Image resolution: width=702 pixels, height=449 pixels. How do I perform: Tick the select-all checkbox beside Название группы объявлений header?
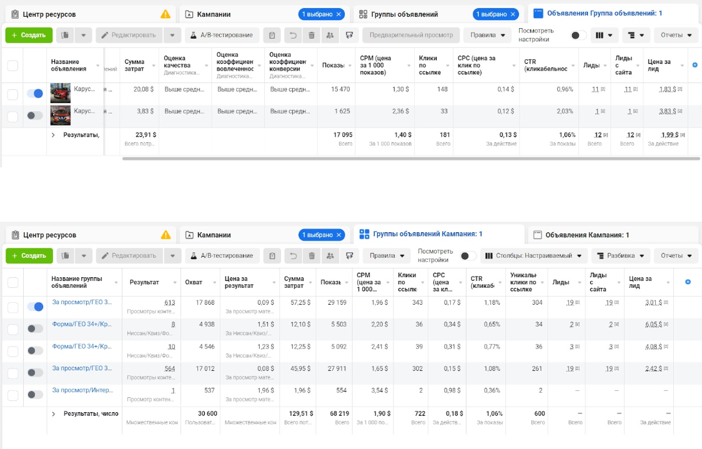(13, 282)
